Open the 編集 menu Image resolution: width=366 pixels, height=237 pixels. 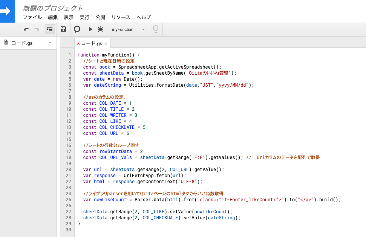52,17
